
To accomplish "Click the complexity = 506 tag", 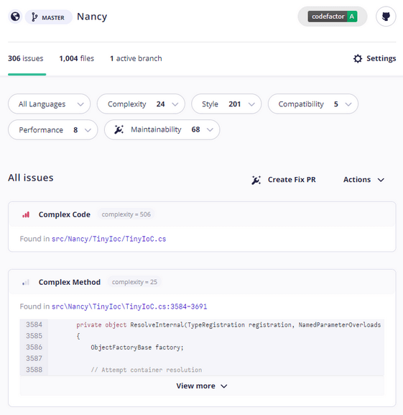I will [126, 214].
